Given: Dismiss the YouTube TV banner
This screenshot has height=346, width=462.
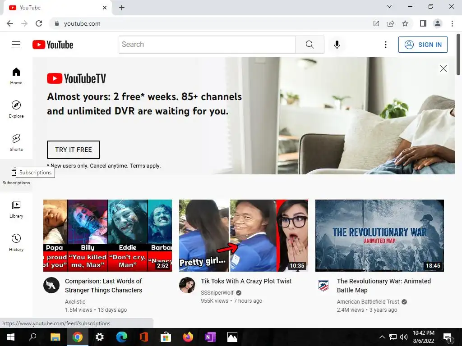Looking at the screenshot, I should click(x=443, y=68).
